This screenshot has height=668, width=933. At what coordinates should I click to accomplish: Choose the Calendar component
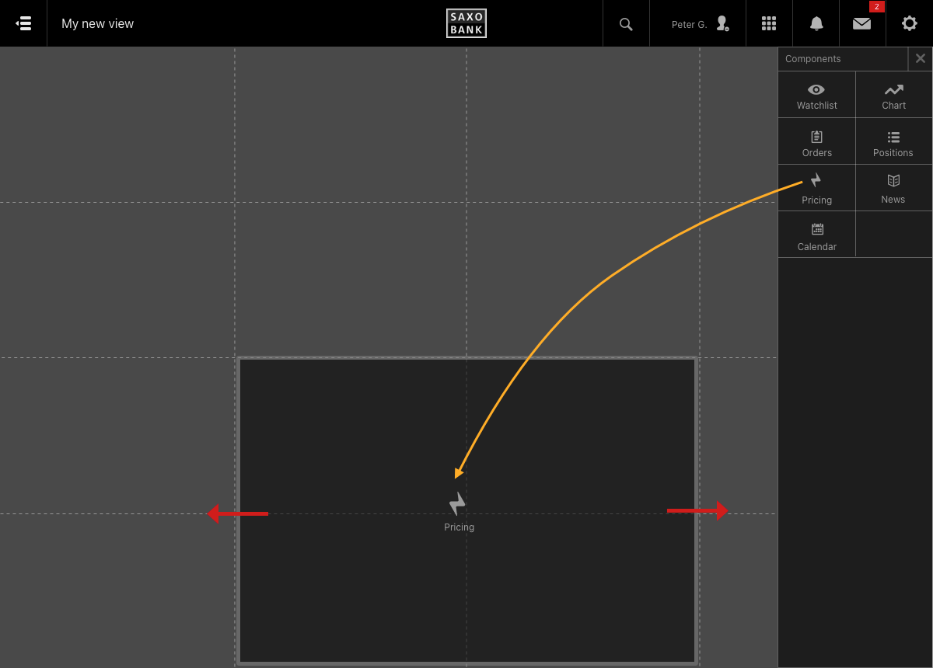point(816,236)
